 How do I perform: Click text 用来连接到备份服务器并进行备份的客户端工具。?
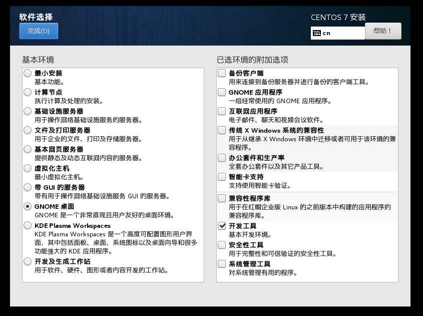[299, 82]
